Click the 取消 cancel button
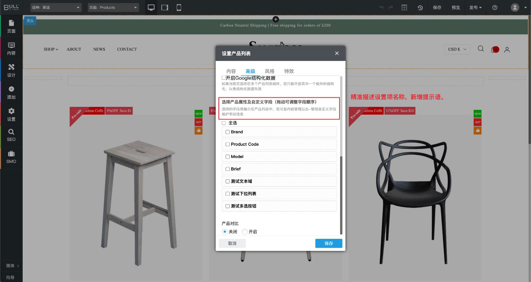Screen dimensions: 531x282 click(x=232, y=243)
